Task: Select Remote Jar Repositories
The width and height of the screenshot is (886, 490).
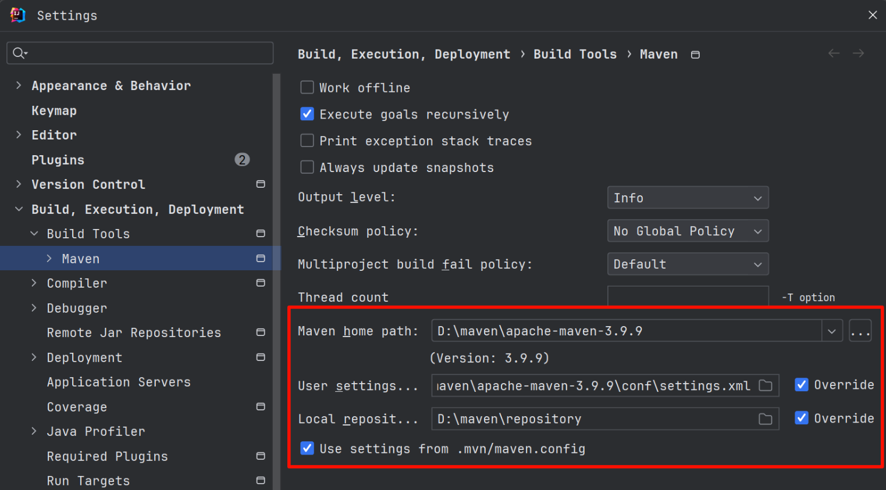Action: click(134, 332)
